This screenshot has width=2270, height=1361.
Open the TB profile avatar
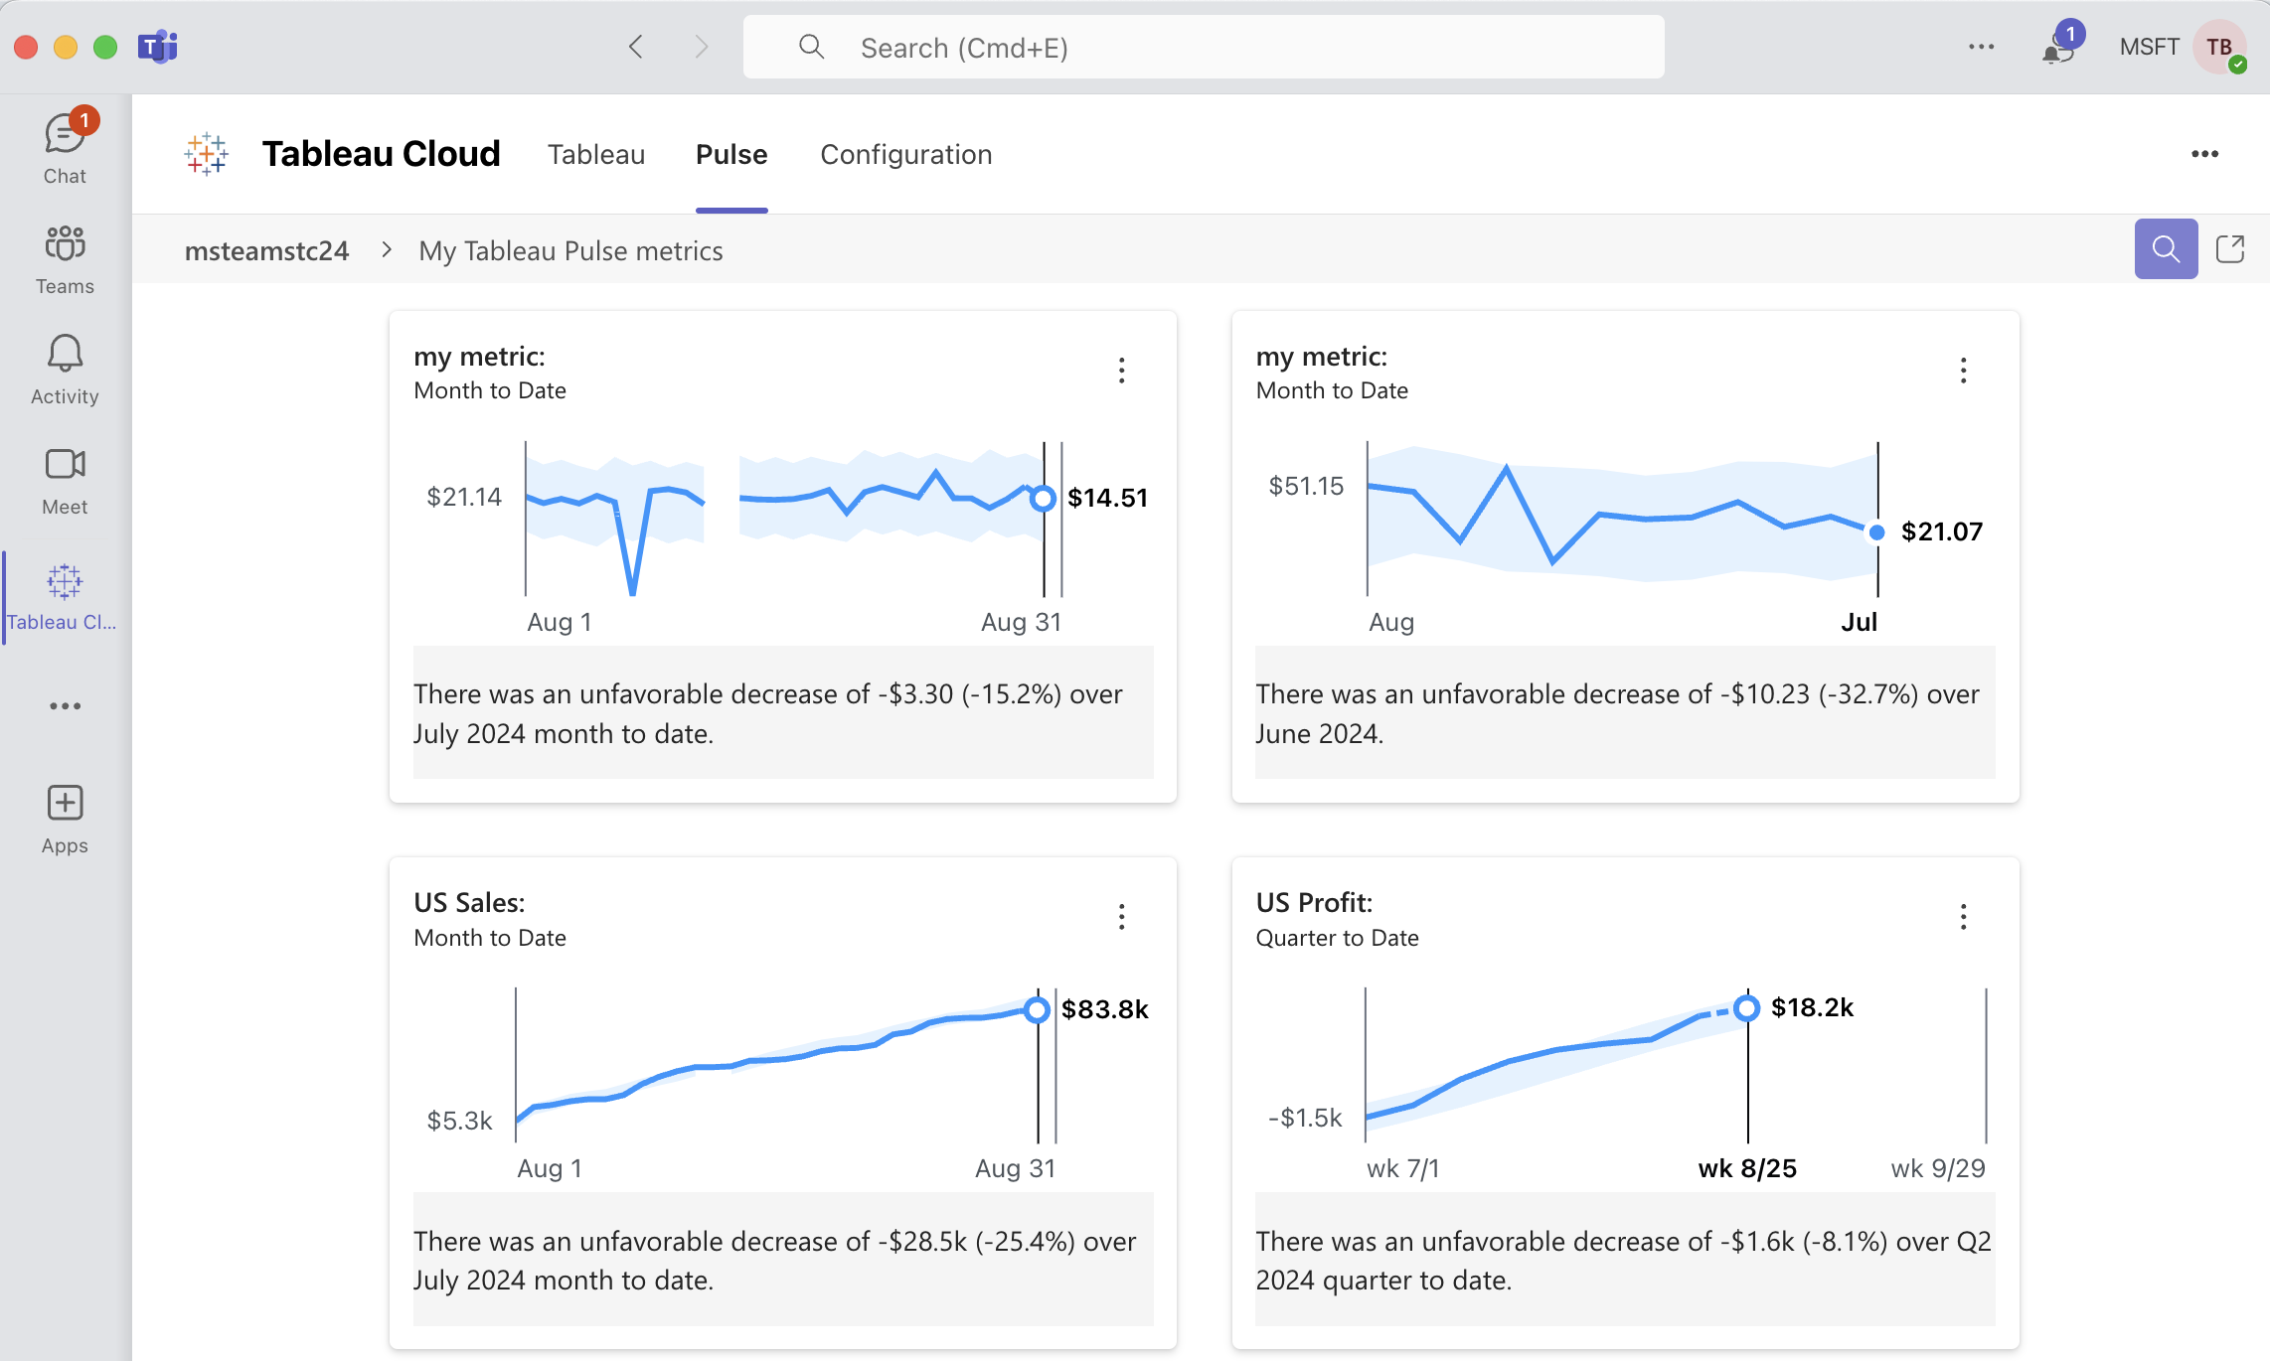pyautogui.click(x=2220, y=47)
